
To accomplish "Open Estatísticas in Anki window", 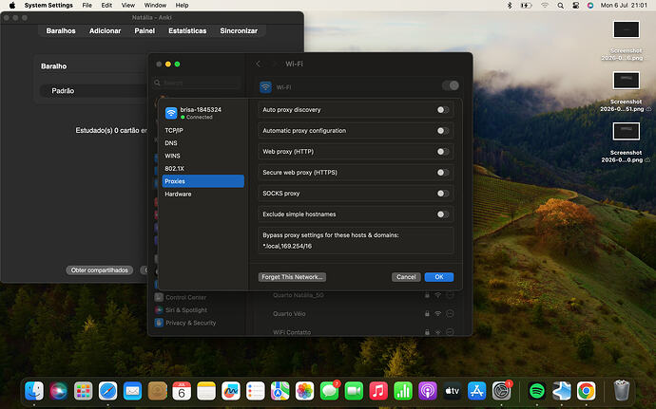I will [187, 31].
